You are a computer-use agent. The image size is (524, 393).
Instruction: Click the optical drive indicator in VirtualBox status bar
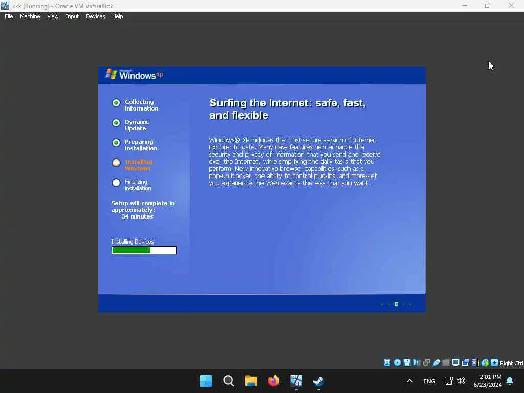[397, 363]
